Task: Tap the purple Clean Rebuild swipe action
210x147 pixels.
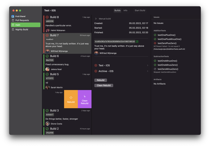Action: [x=85, y=99]
